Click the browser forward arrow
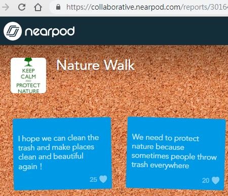Image resolution: width=228 pixels, height=196 pixels. (6, 7)
